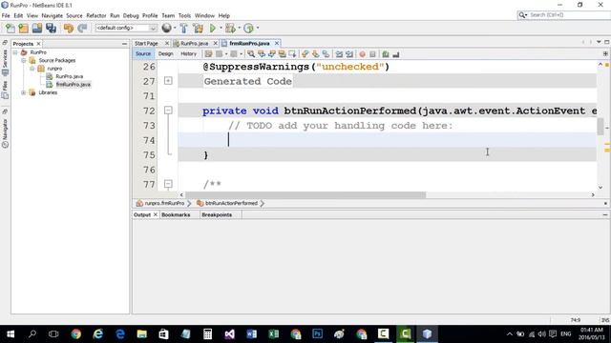Screen dimensions: 611x343
Task: Select Source view button
Action: tap(143, 53)
